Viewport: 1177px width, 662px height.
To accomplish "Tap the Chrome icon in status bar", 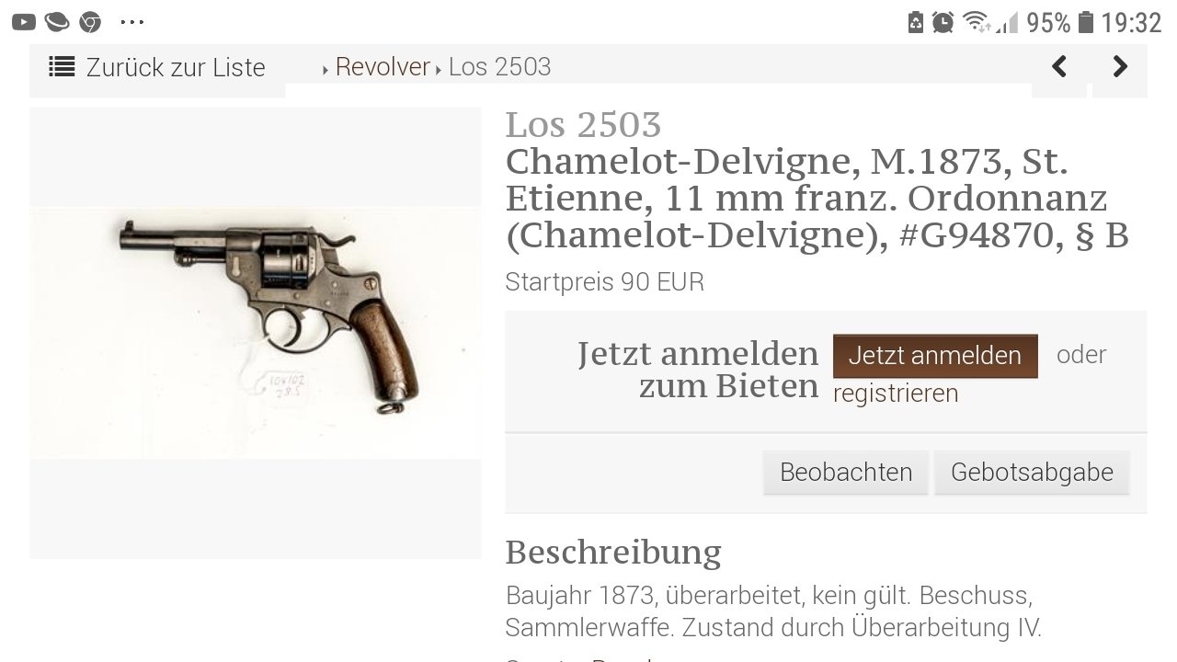I will pyautogui.click(x=90, y=22).
